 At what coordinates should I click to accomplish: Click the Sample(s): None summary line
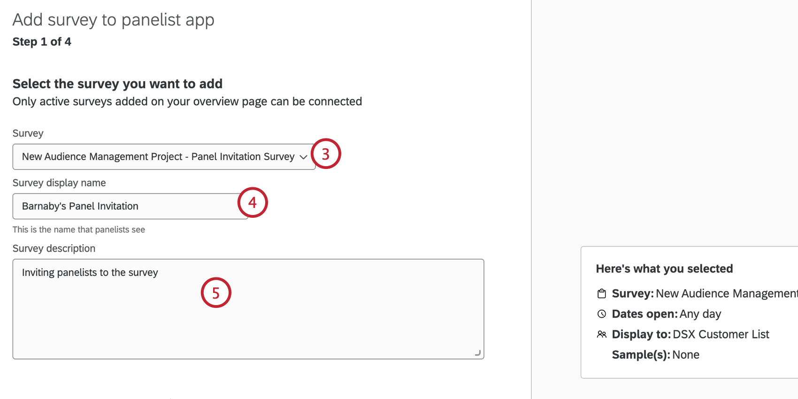[655, 354]
